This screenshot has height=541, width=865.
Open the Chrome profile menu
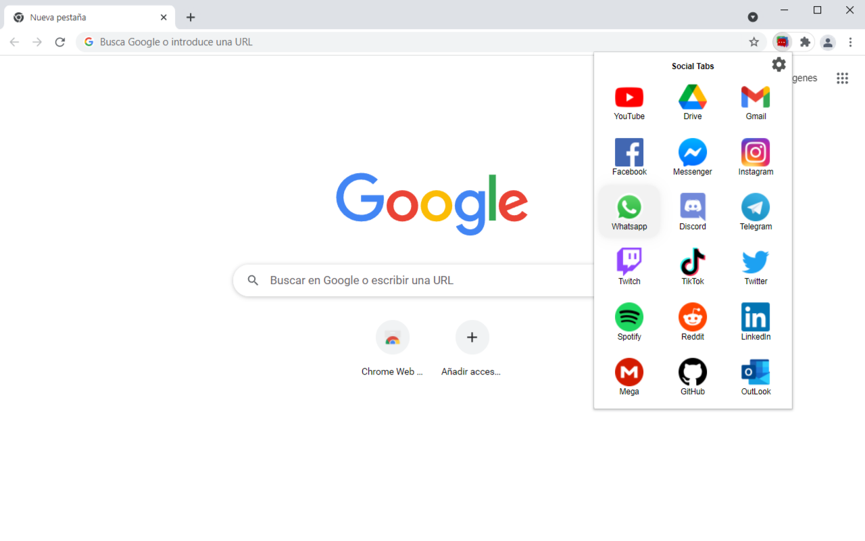click(x=828, y=41)
